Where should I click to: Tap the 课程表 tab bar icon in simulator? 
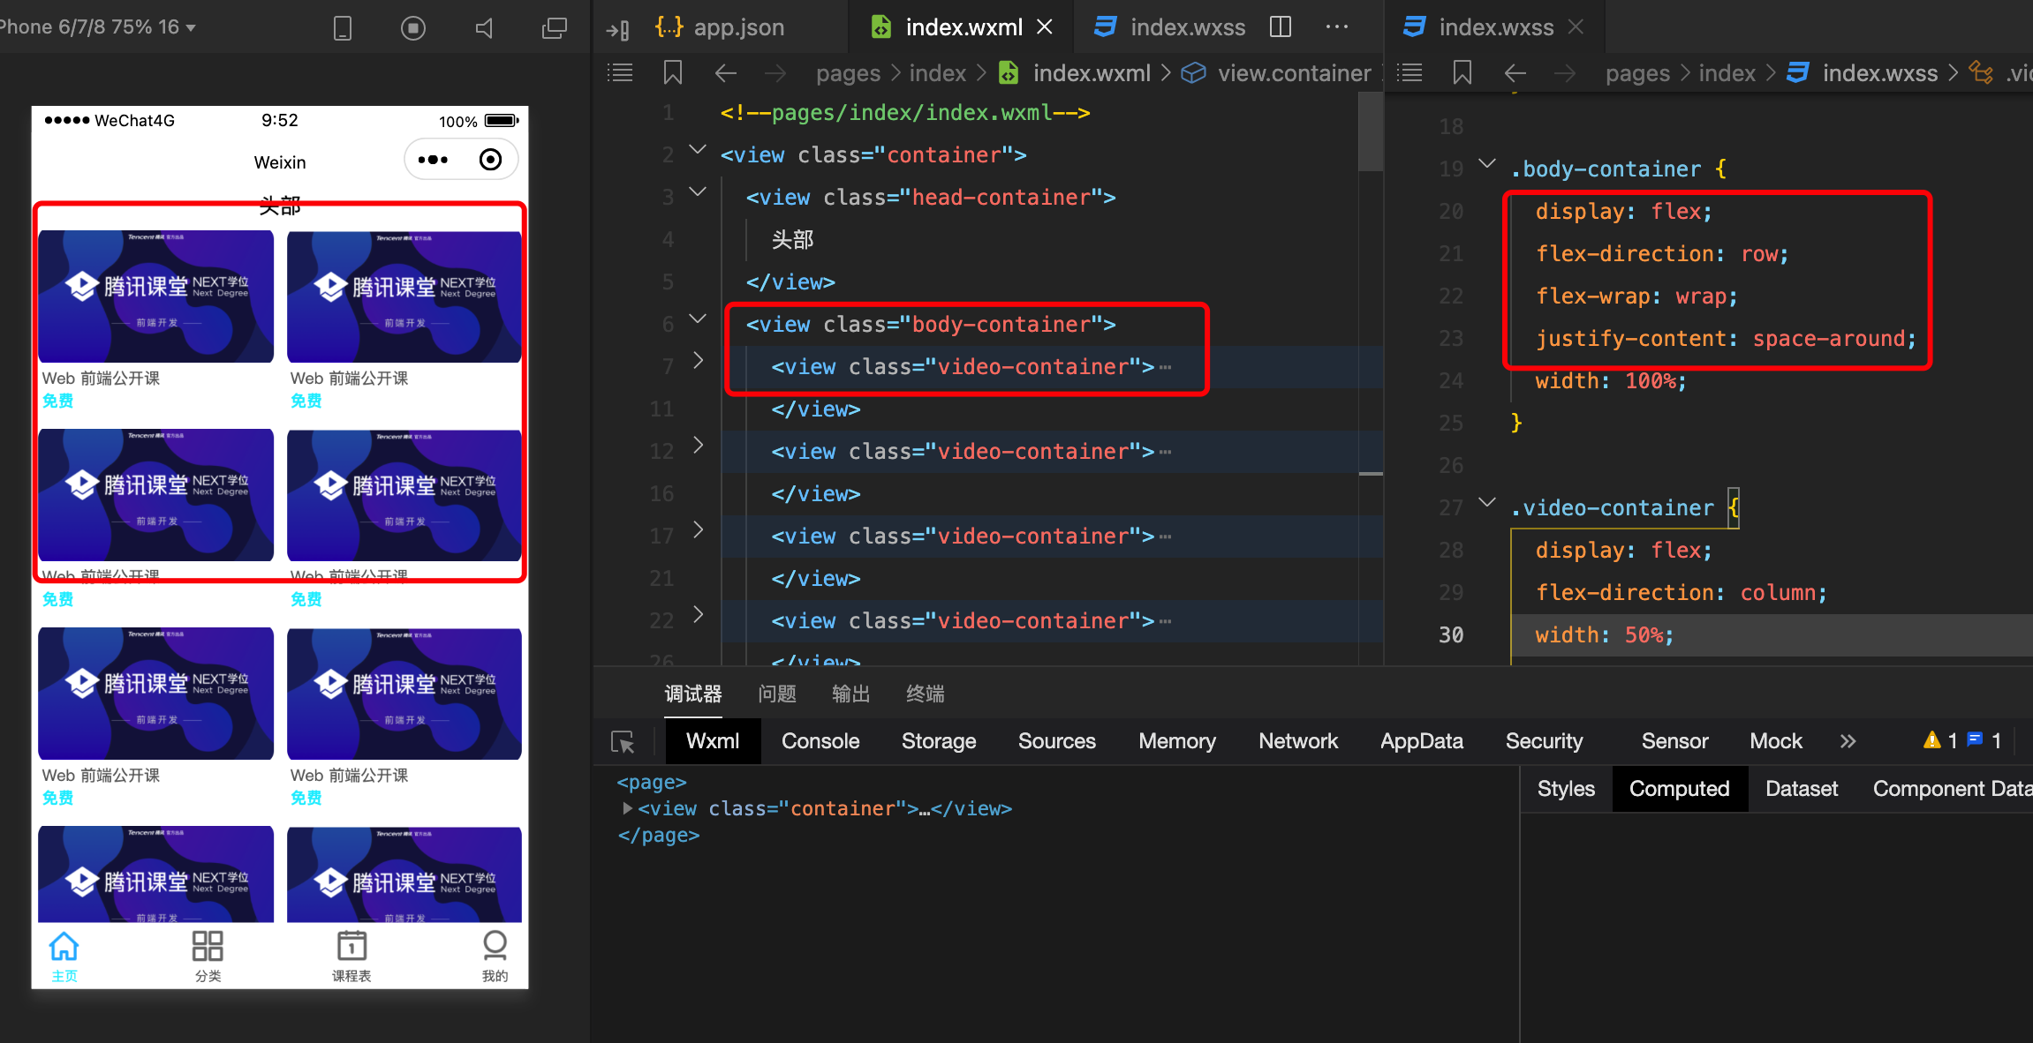tap(351, 957)
